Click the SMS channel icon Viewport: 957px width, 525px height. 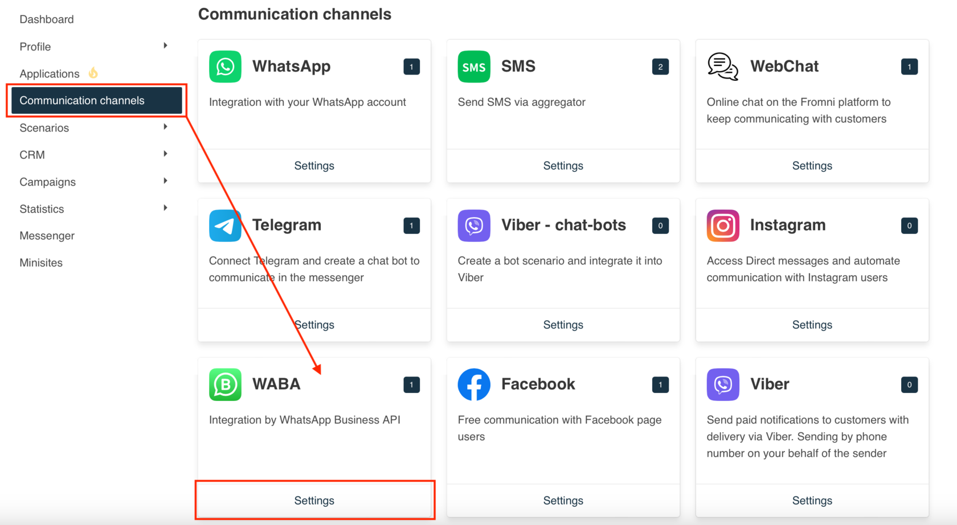click(x=473, y=67)
